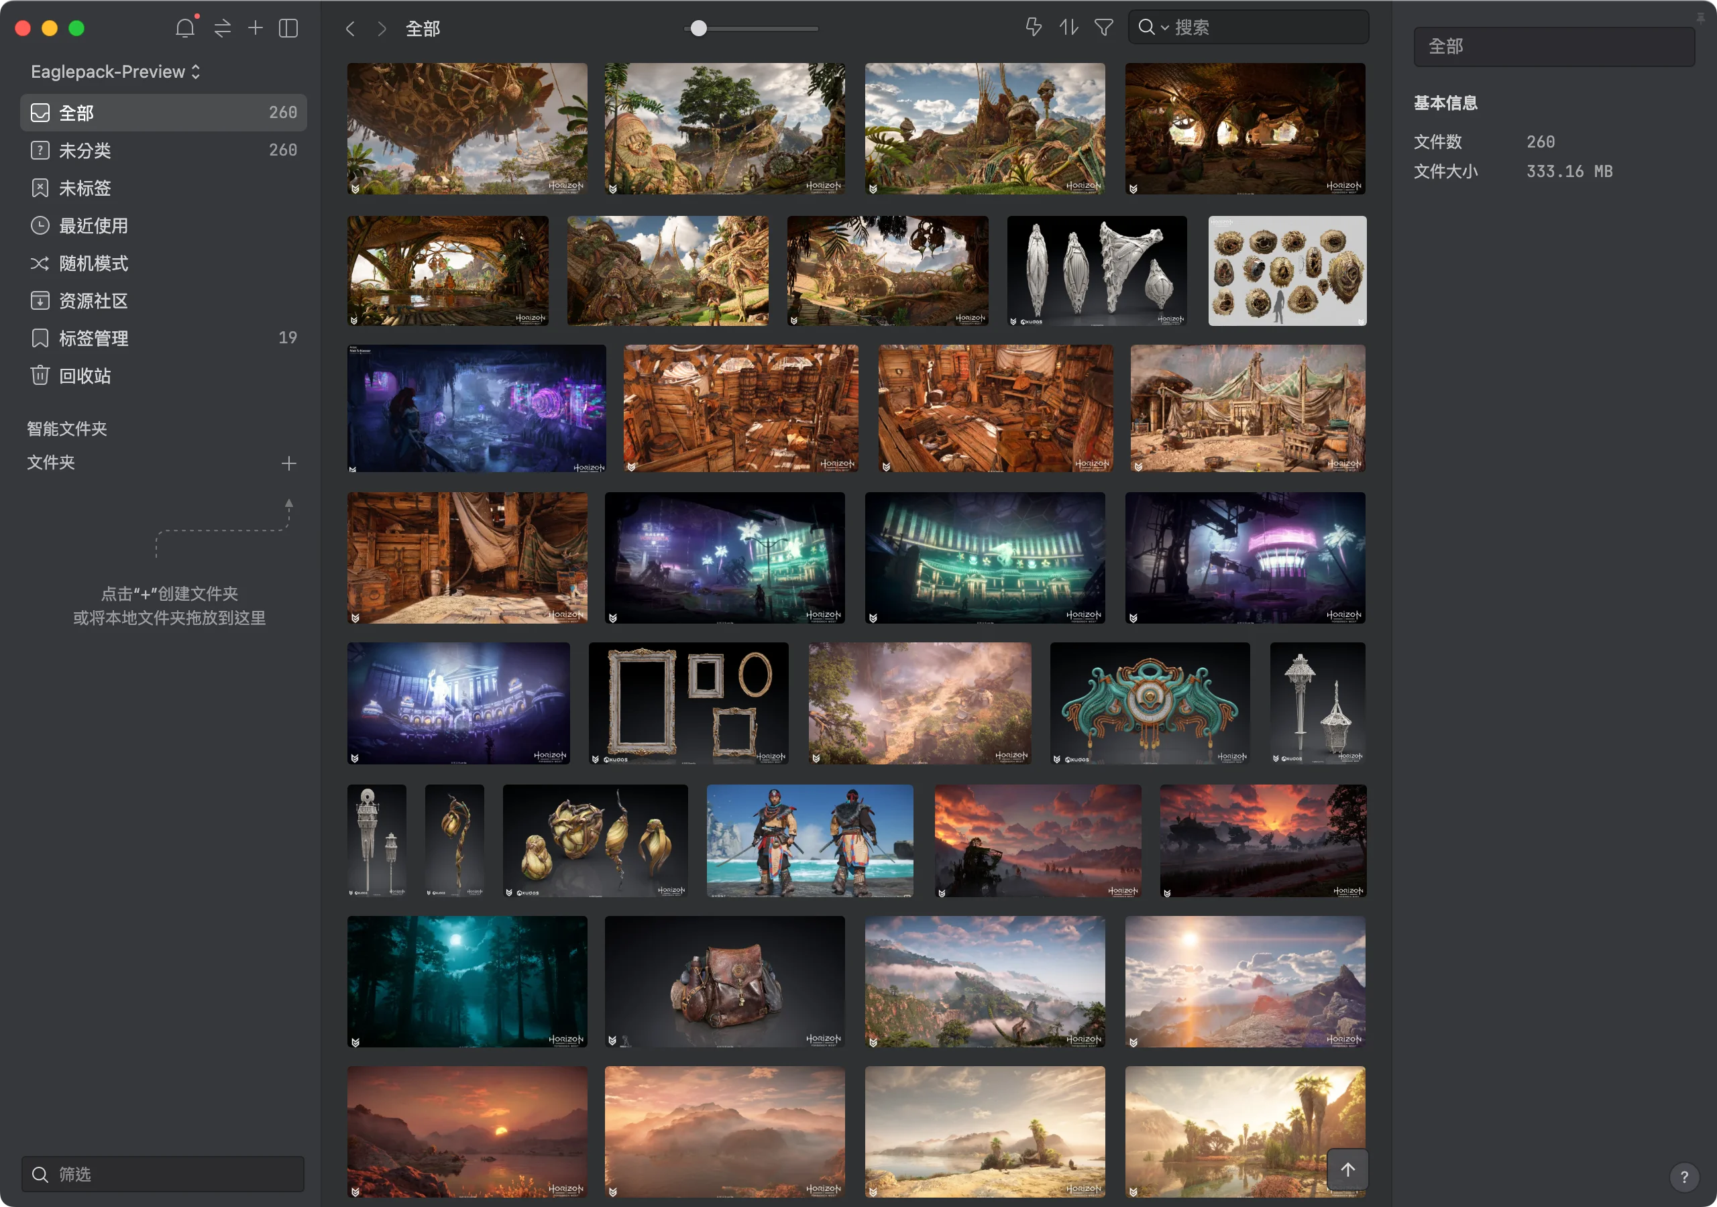Viewport: 1717px width, 1207px height.
Task: Go back with the left chevron
Action: pos(350,28)
